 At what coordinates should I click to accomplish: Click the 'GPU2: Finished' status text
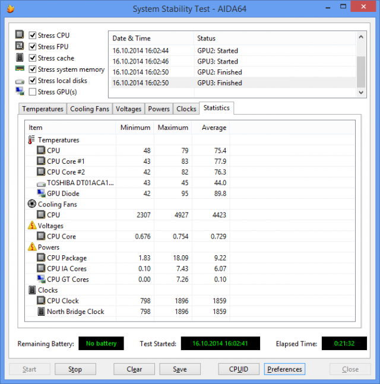click(x=220, y=72)
